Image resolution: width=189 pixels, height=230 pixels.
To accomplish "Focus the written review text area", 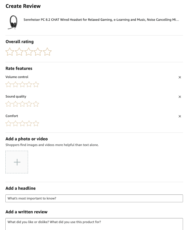I will pos(94,224).
